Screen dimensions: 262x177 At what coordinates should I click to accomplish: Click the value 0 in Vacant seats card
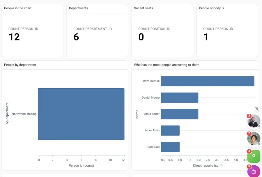pos(141,37)
